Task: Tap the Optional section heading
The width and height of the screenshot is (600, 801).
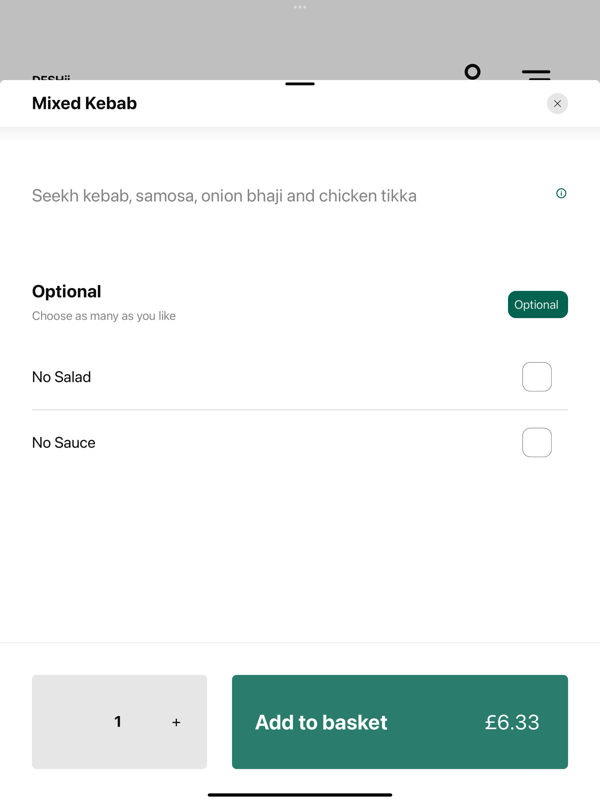Action: tap(67, 291)
